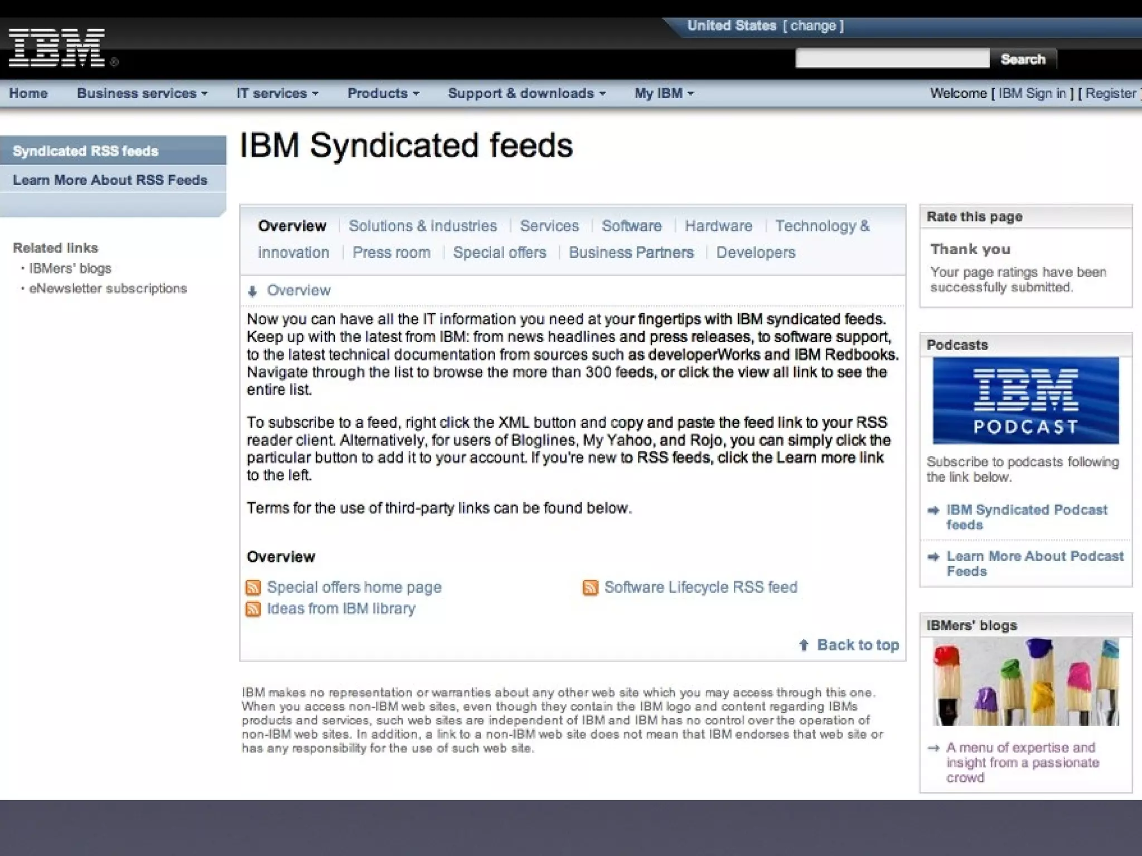Switch to the Software feeds tab

(631, 226)
